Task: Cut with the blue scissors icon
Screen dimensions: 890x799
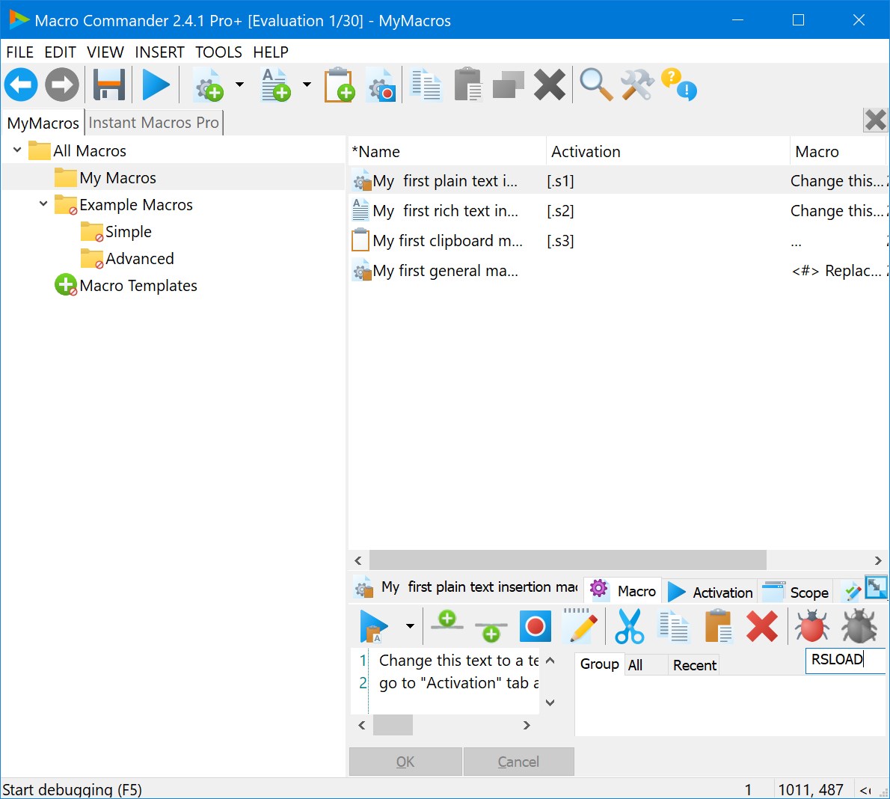Action: click(x=630, y=626)
